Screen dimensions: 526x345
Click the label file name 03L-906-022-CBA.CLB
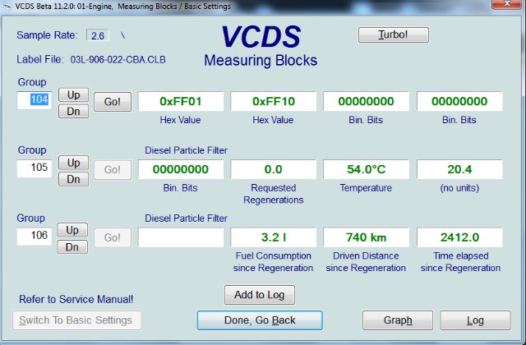(118, 60)
